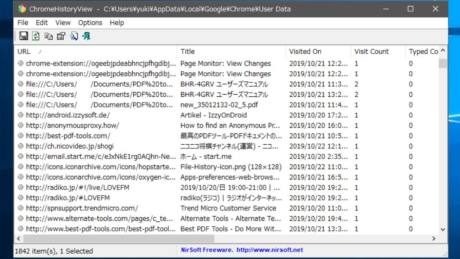Click the Refresh toolbar icon
The image size is (460, 259).
36,36
